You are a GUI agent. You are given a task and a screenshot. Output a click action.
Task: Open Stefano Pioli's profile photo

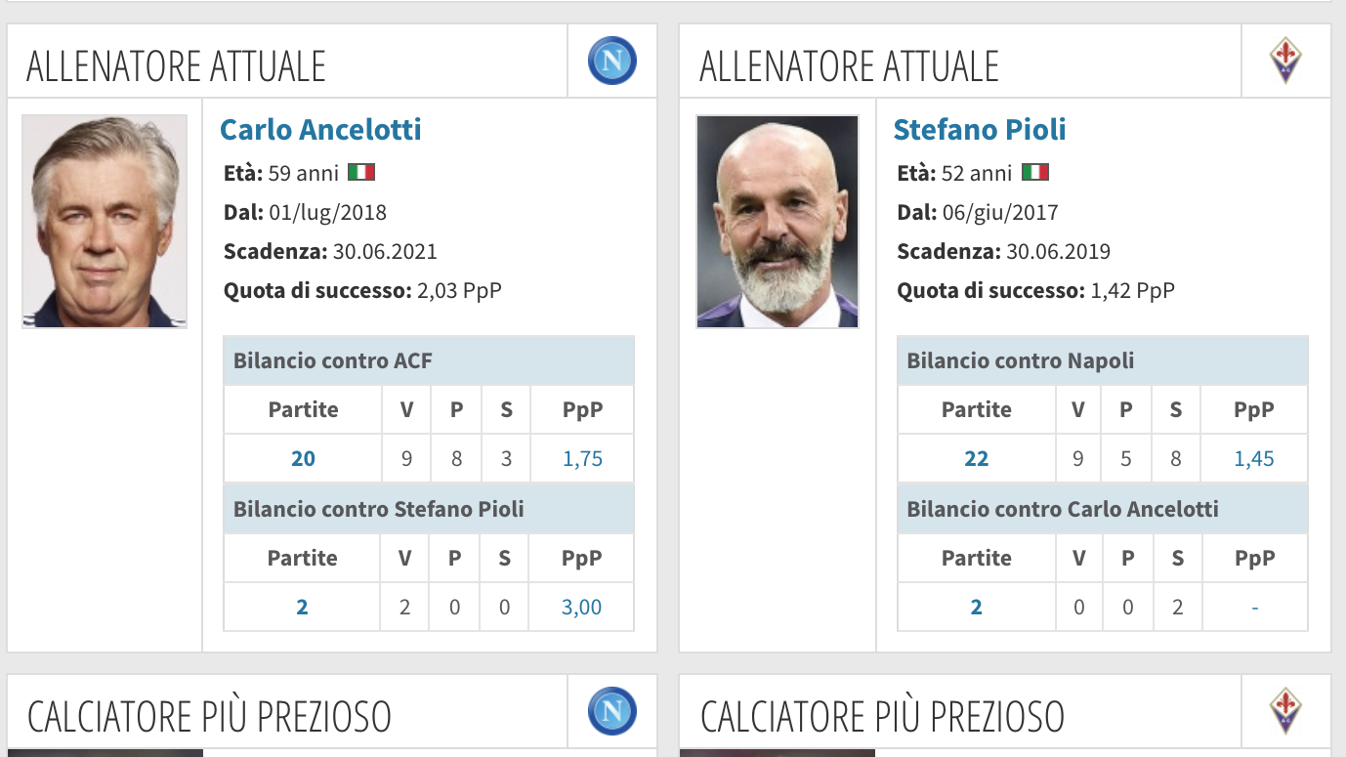[x=778, y=222]
